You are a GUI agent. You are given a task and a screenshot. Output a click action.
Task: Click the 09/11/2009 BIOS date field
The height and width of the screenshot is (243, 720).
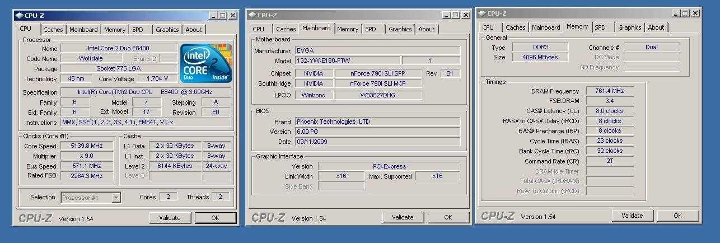click(x=377, y=142)
